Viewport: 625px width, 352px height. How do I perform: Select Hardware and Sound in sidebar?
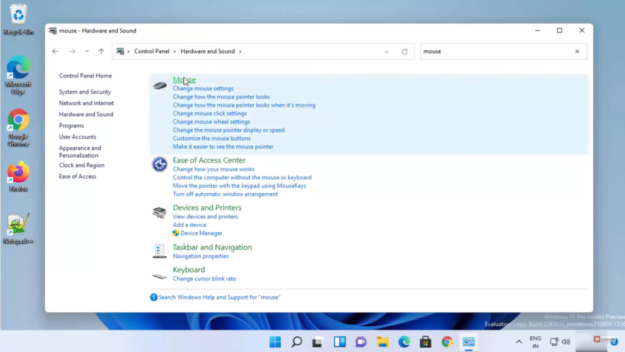click(86, 114)
